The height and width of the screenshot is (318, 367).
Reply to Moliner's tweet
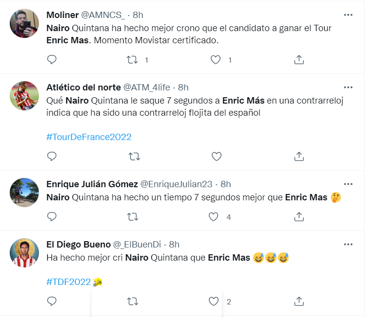tap(52, 60)
